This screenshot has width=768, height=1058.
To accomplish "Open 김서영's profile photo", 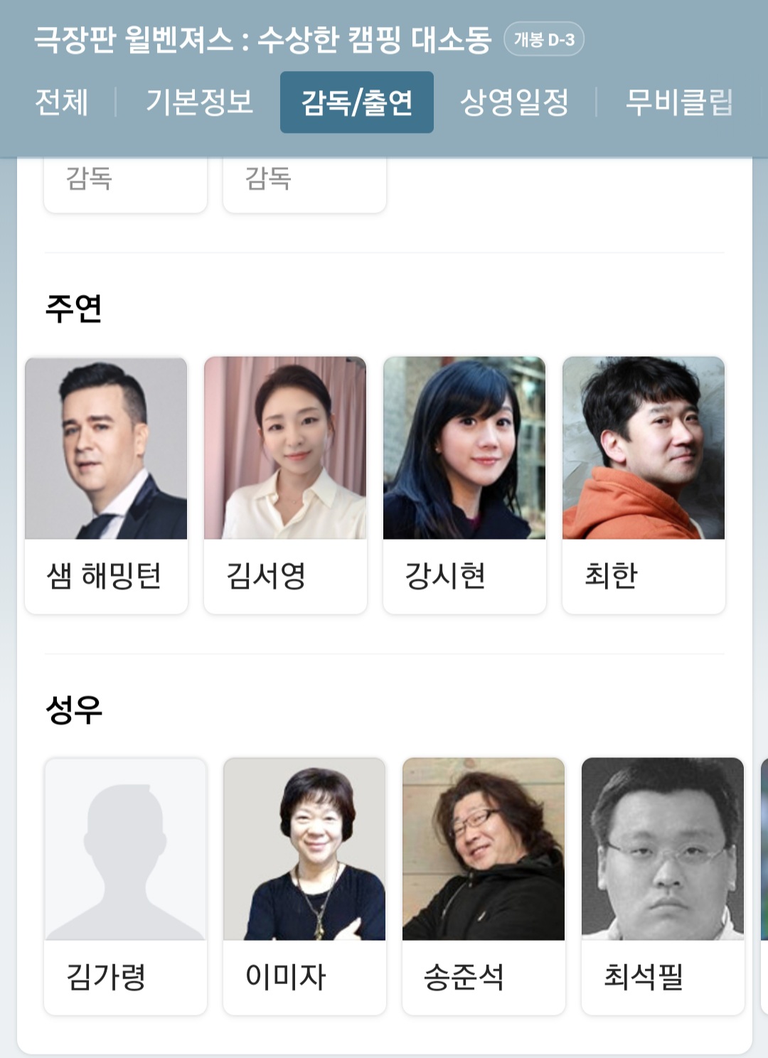I will (285, 448).
